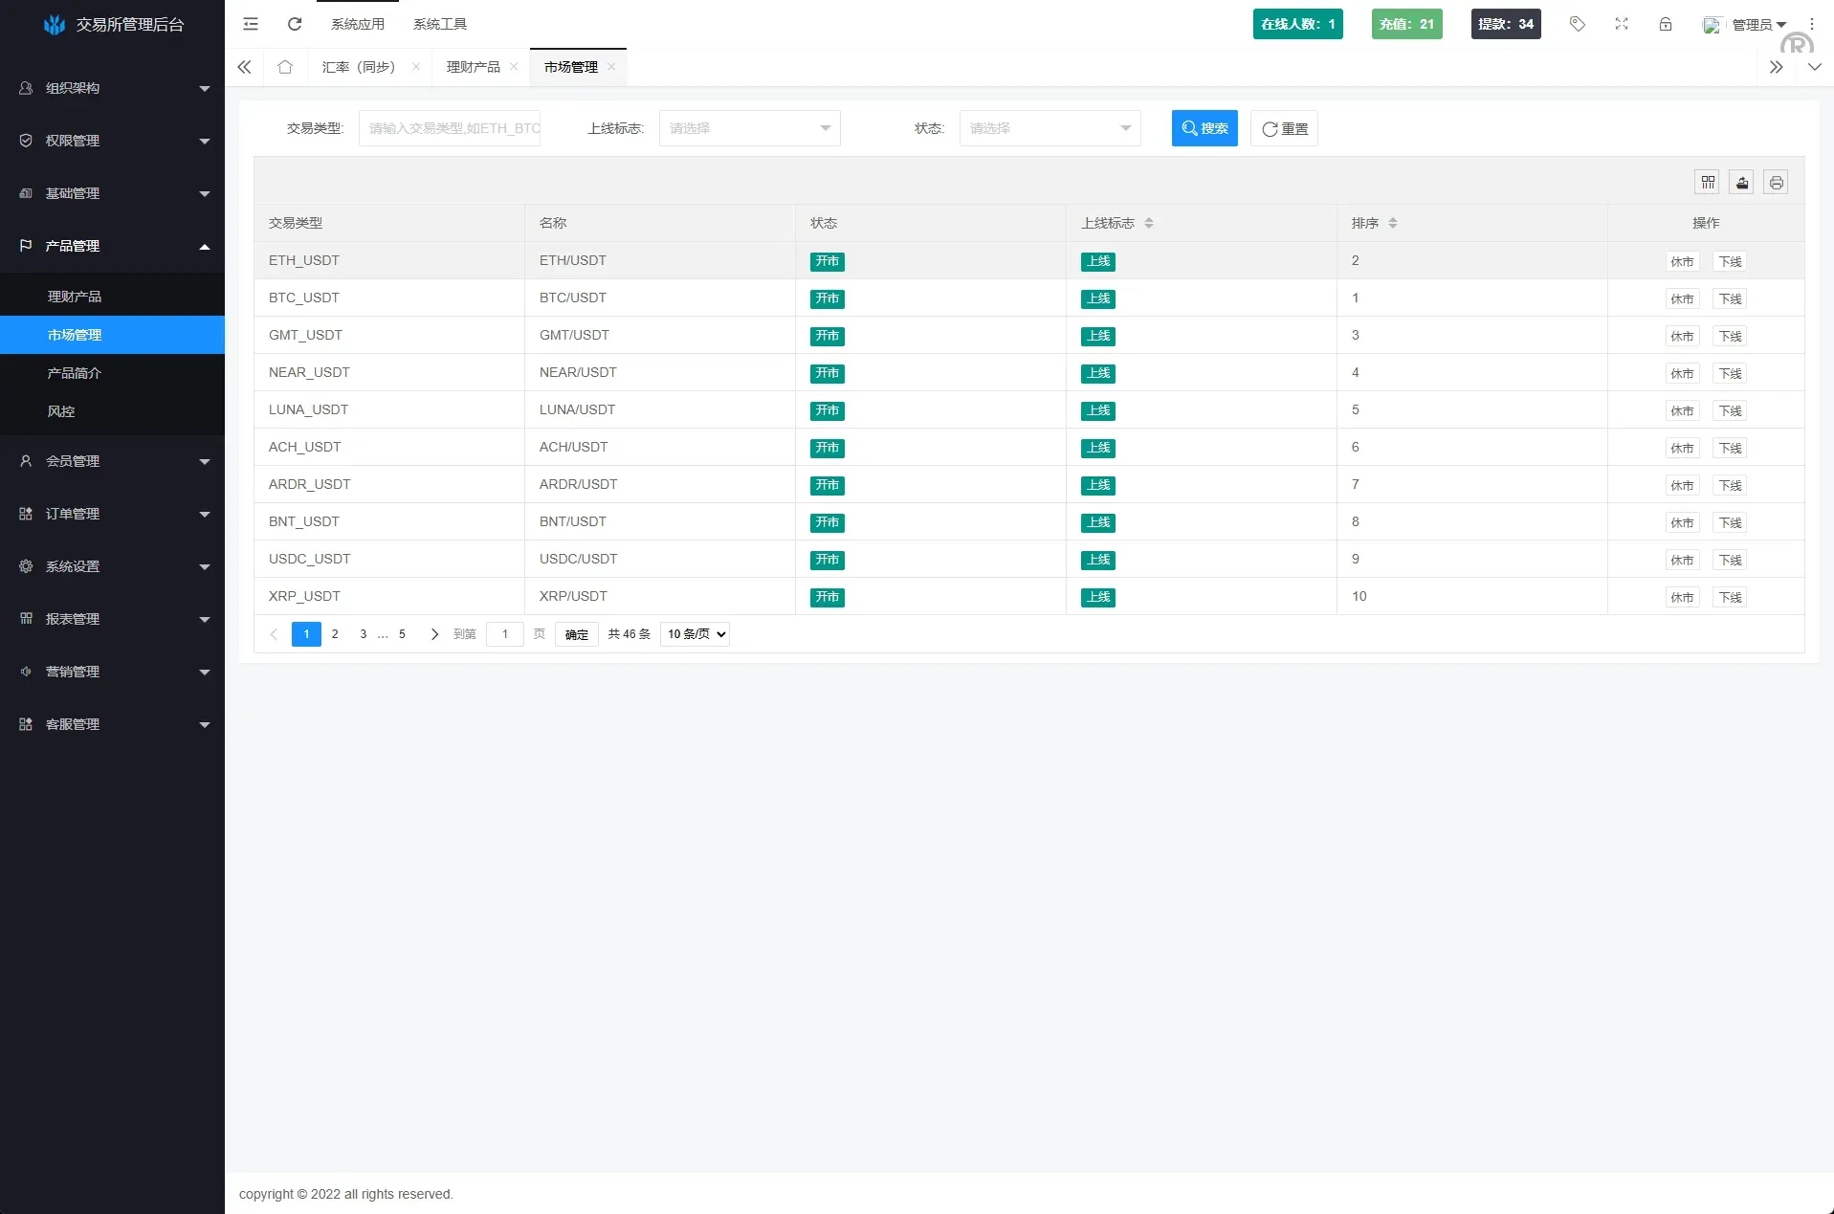Click the lock screen icon

(x=1666, y=24)
